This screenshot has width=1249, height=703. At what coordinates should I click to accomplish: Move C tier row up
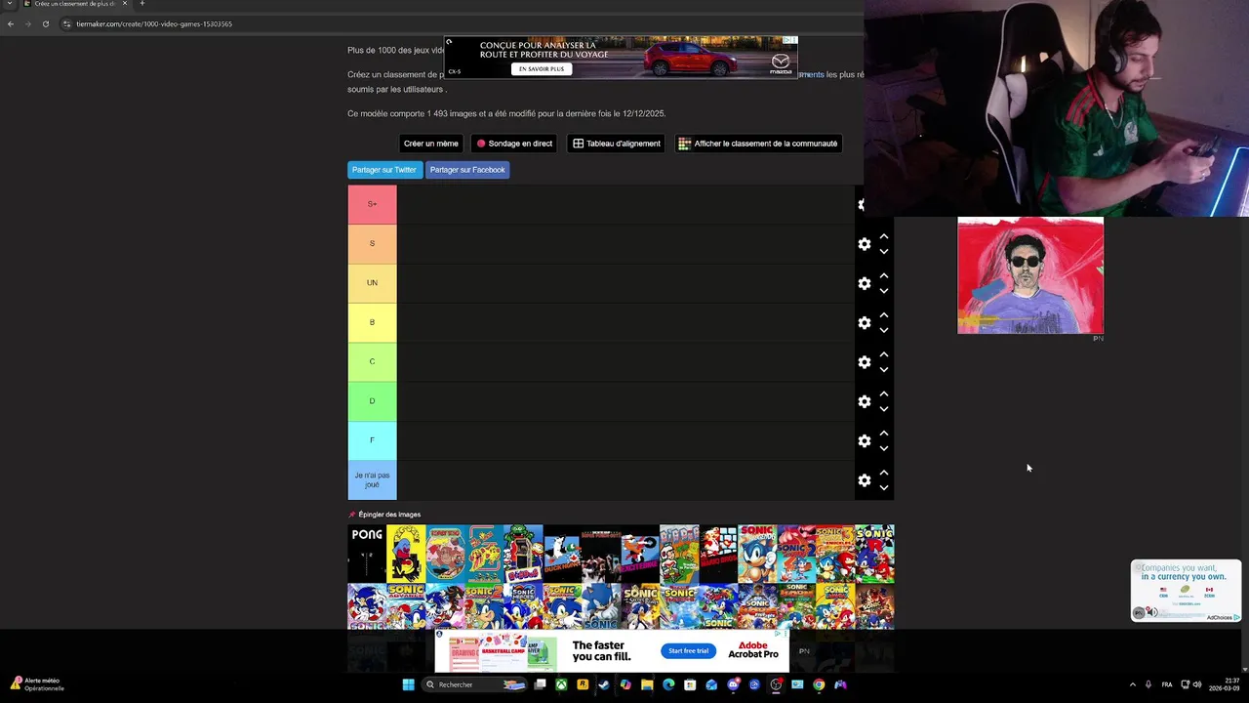(884, 354)
